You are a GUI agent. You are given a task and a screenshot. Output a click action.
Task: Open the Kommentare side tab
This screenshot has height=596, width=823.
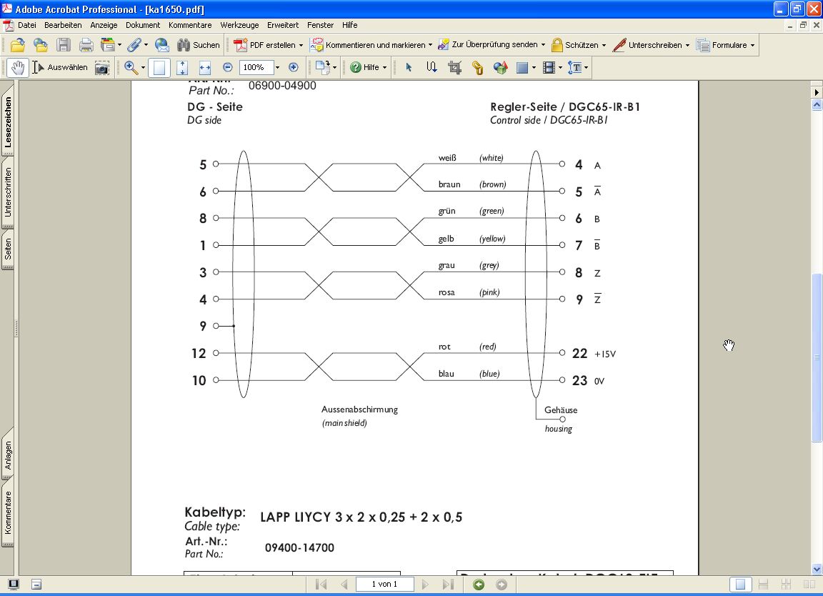click(x=8, y=512)
